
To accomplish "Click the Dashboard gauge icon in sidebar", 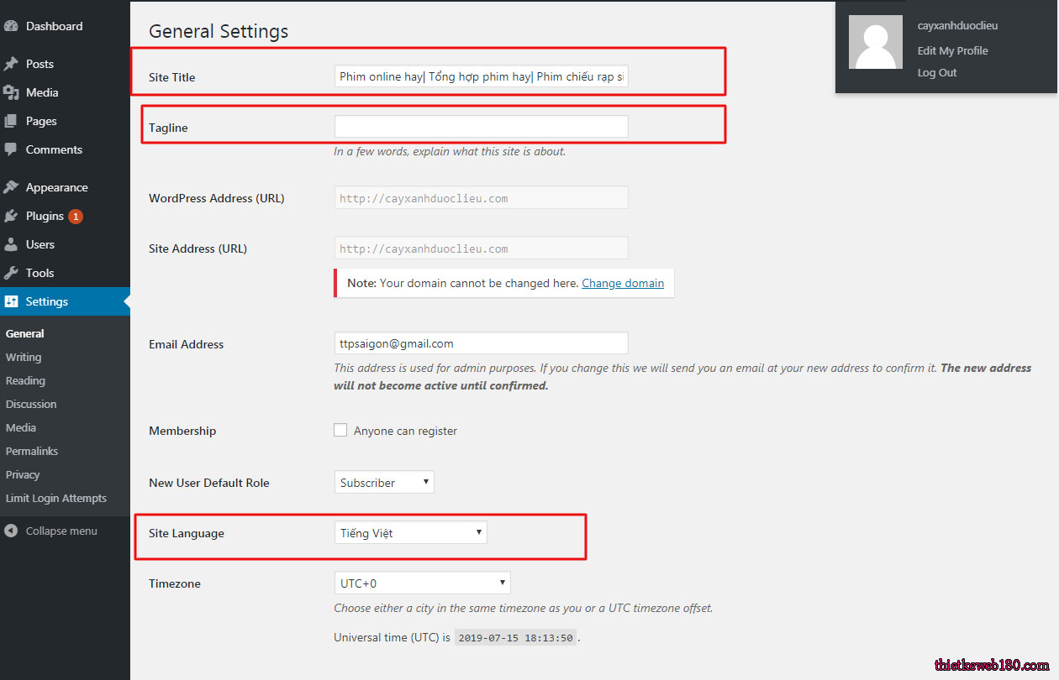I will coord(11,26).
